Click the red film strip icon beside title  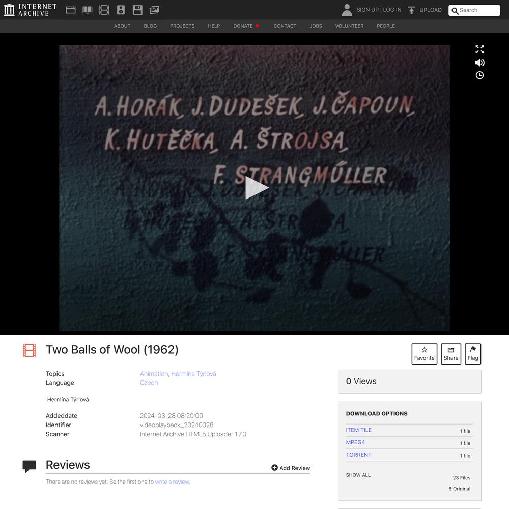pos(29,350)
